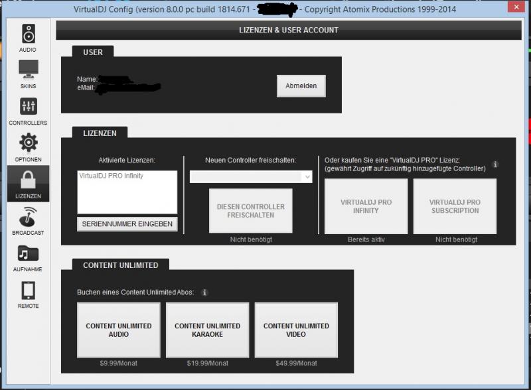531x390 pixels.
Task: Click the $49.99/Monat price label
Action: tap(296, 363)
